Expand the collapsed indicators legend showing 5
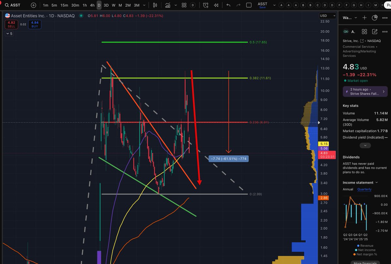The height and width of the screenshot is (264, 391). 9,34
